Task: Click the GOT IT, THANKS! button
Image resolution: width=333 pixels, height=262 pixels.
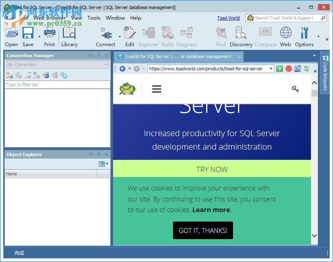Action: point(203,230)
